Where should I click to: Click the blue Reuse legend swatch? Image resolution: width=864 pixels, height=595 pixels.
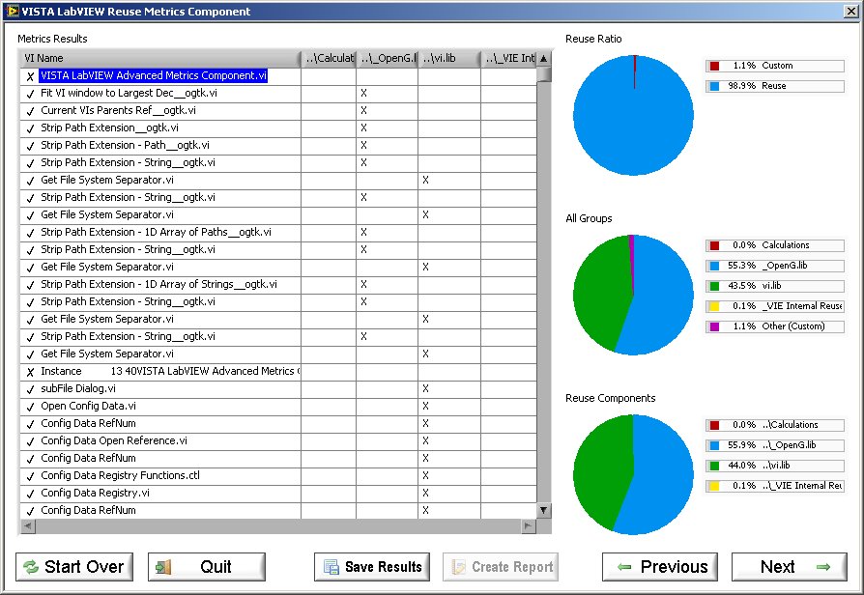click(x=714, y=87)
